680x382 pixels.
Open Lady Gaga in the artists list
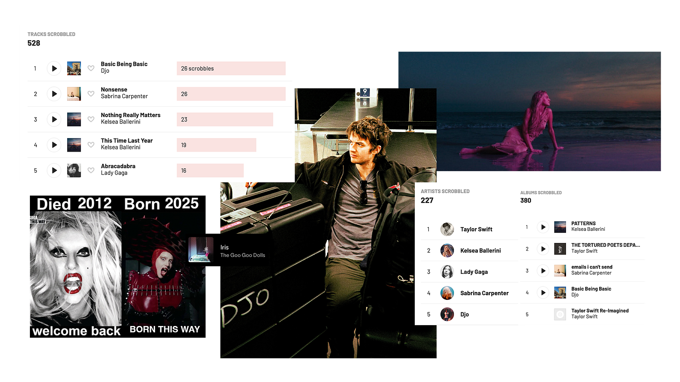[474, 272]
